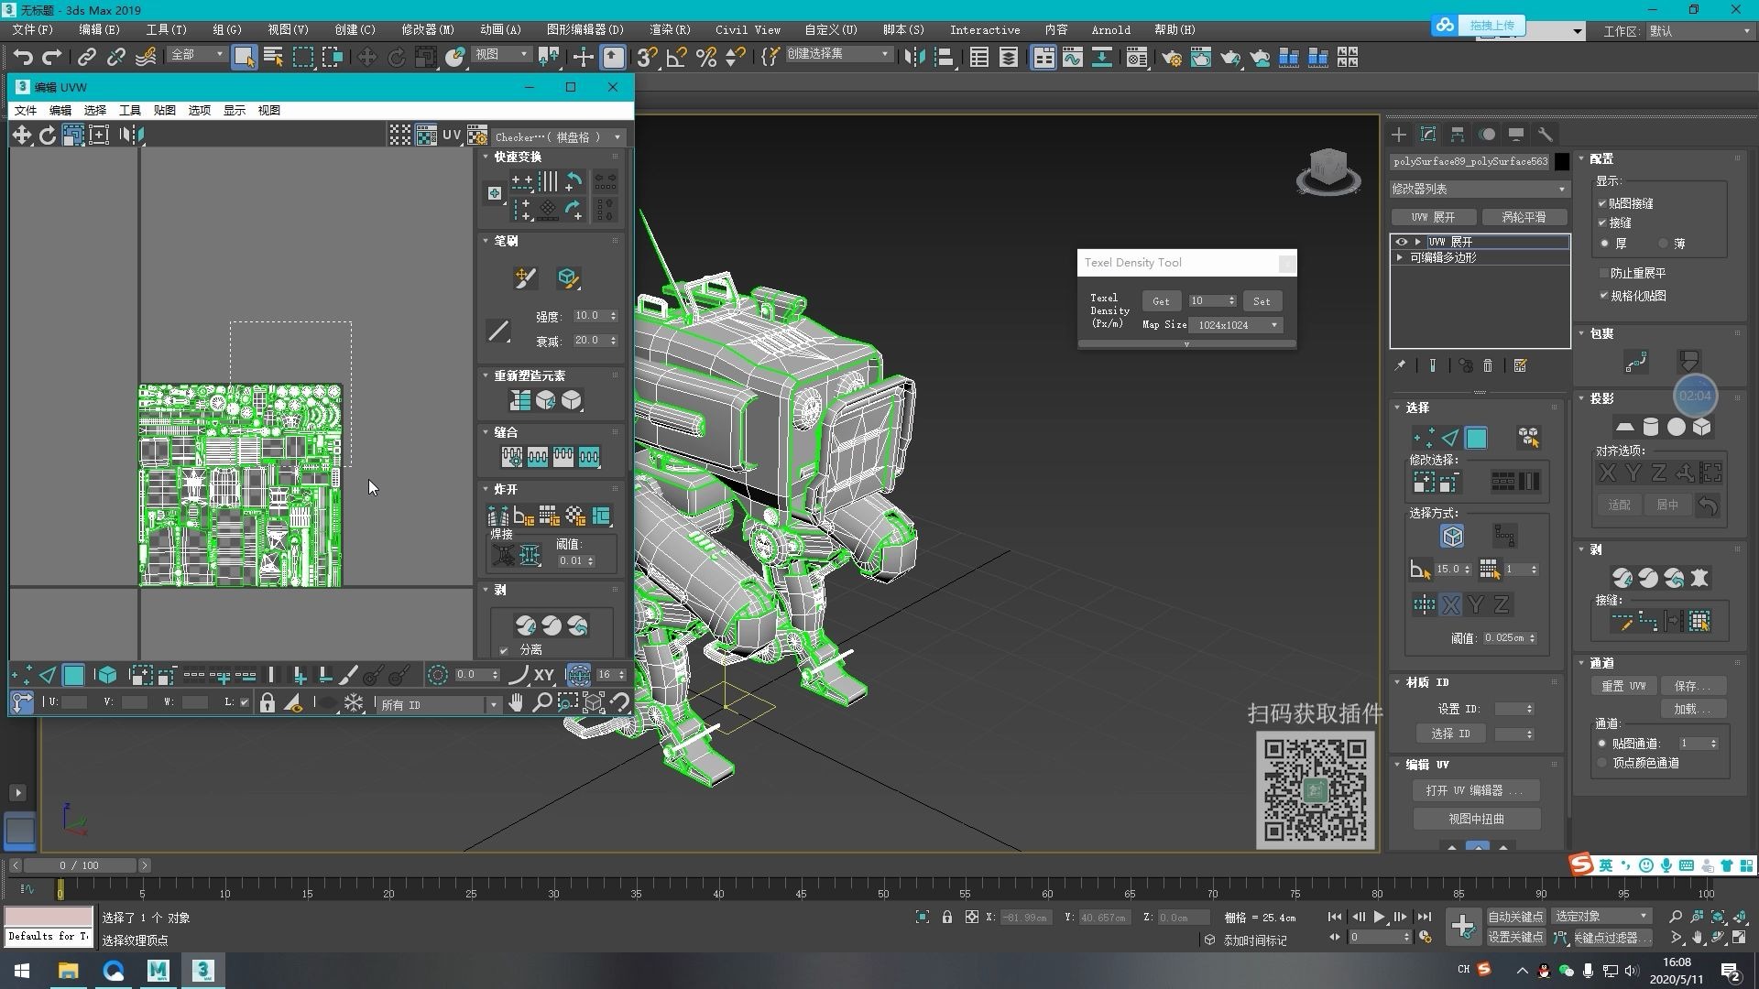The image size is (1759, 989).
Task: Open the 修改器(M) menu
Action: (428, 29)
